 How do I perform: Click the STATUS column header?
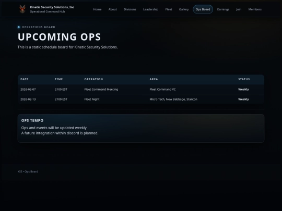[244, 79]
